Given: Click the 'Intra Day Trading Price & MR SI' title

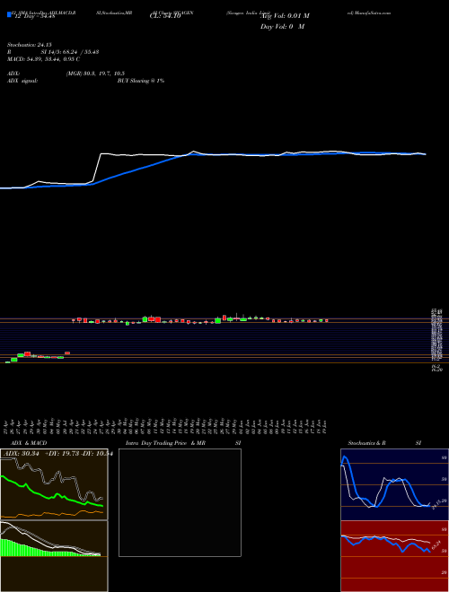Looking at the screenshot, I should [x=183, y=443].
